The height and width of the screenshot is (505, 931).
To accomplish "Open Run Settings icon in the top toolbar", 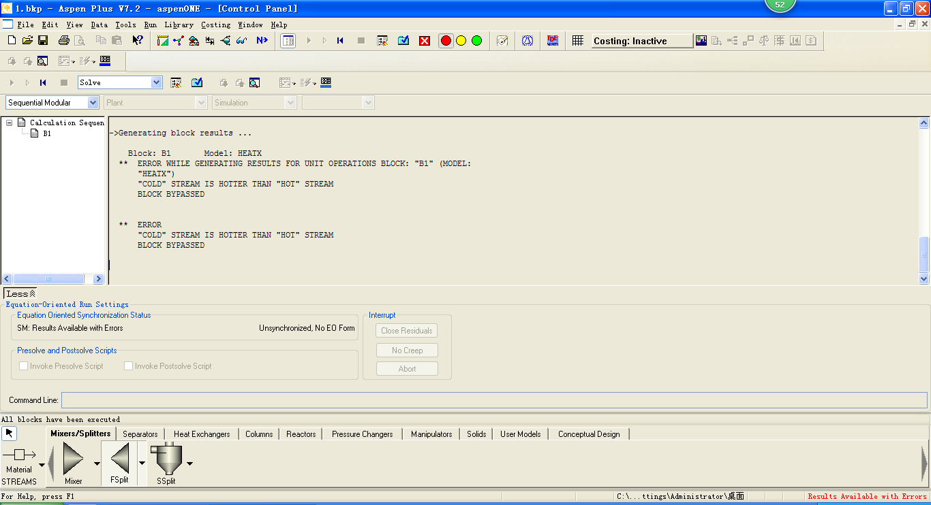I will 382,41.
